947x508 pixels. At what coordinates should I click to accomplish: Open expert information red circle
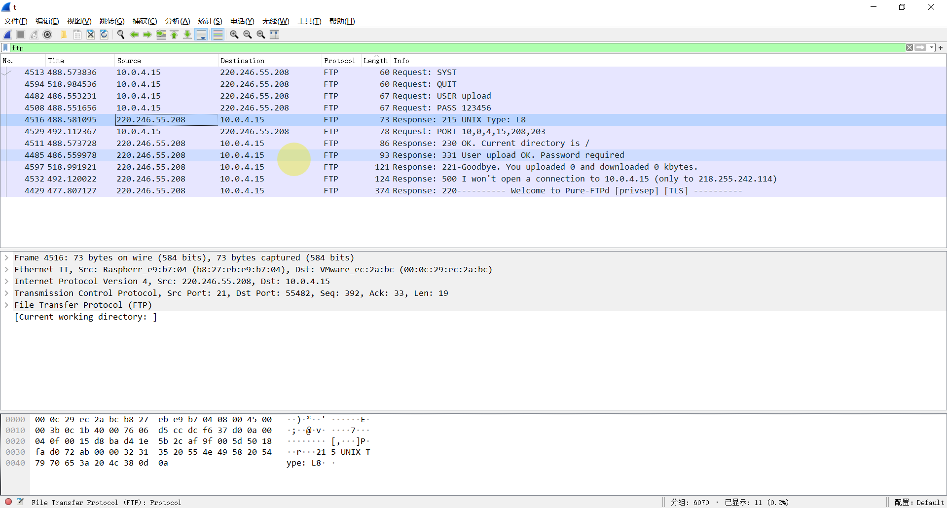(8, 502)
